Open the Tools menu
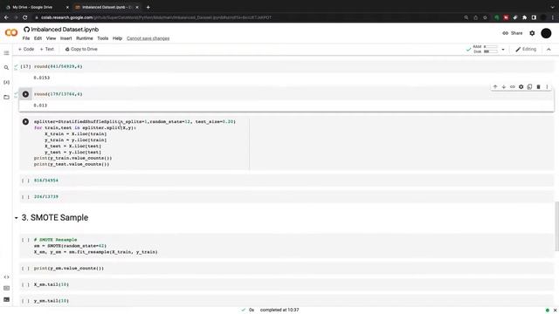The width and height of the screenshot is (559, 314). click(x=103, y=38)
